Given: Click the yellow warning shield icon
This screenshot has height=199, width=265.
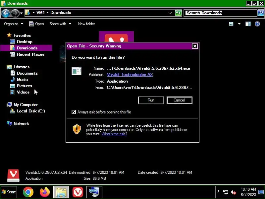Looking at the screenshot, I should point(77,129).
